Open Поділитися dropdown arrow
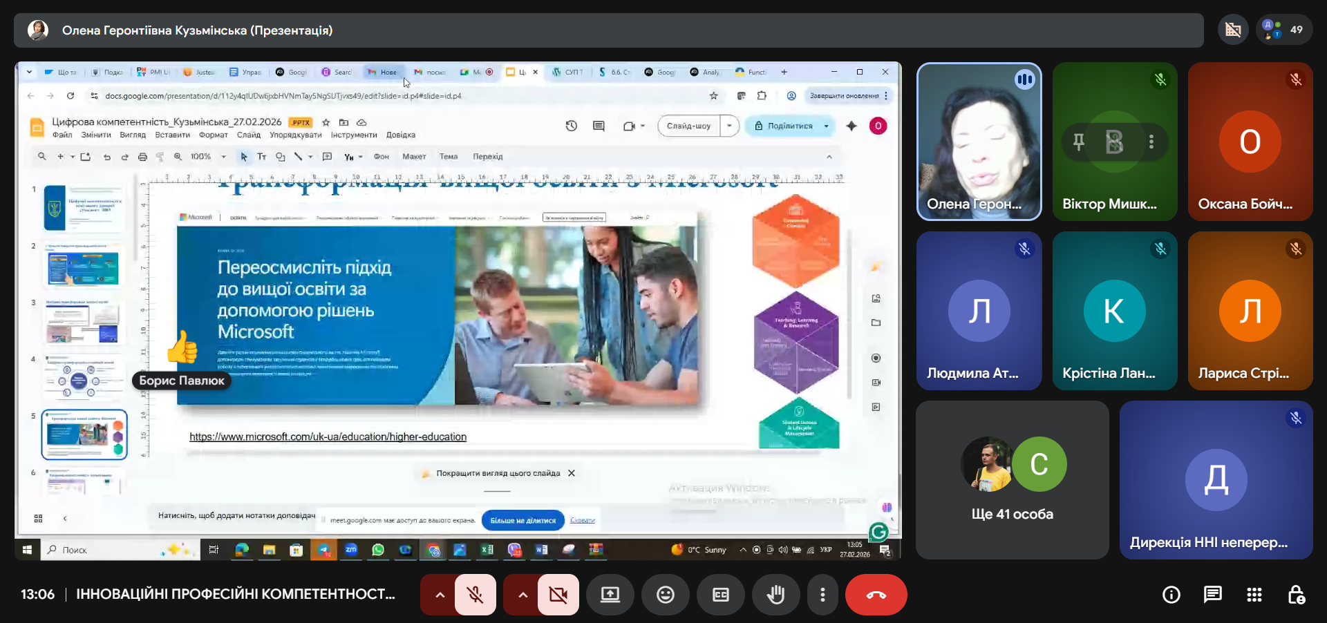Image resolution: width=1327 pixels, height=623 pixels. pos(827,126)
